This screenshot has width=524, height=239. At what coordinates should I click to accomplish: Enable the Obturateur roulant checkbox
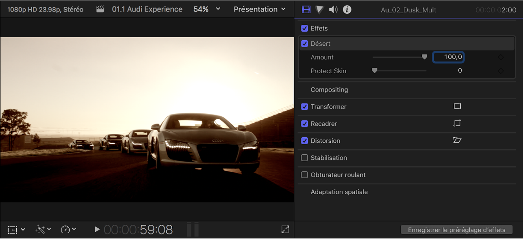[x=305, y=175]
